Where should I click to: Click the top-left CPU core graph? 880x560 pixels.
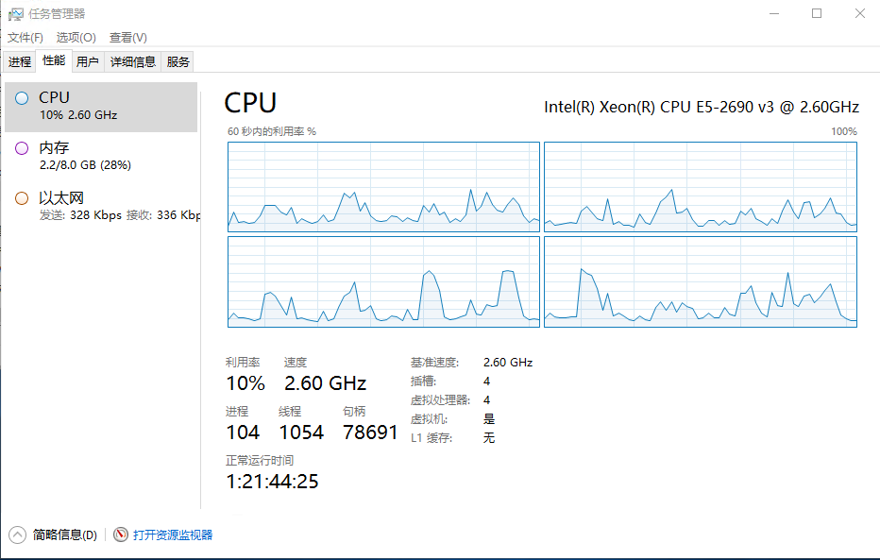pos(383,187)
